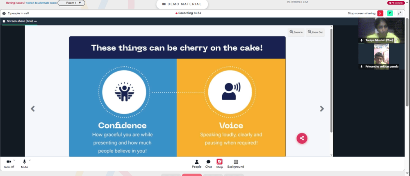Click the Confidence icon on the slide
This screenshot has width=410, height=176.
(124, 92)
